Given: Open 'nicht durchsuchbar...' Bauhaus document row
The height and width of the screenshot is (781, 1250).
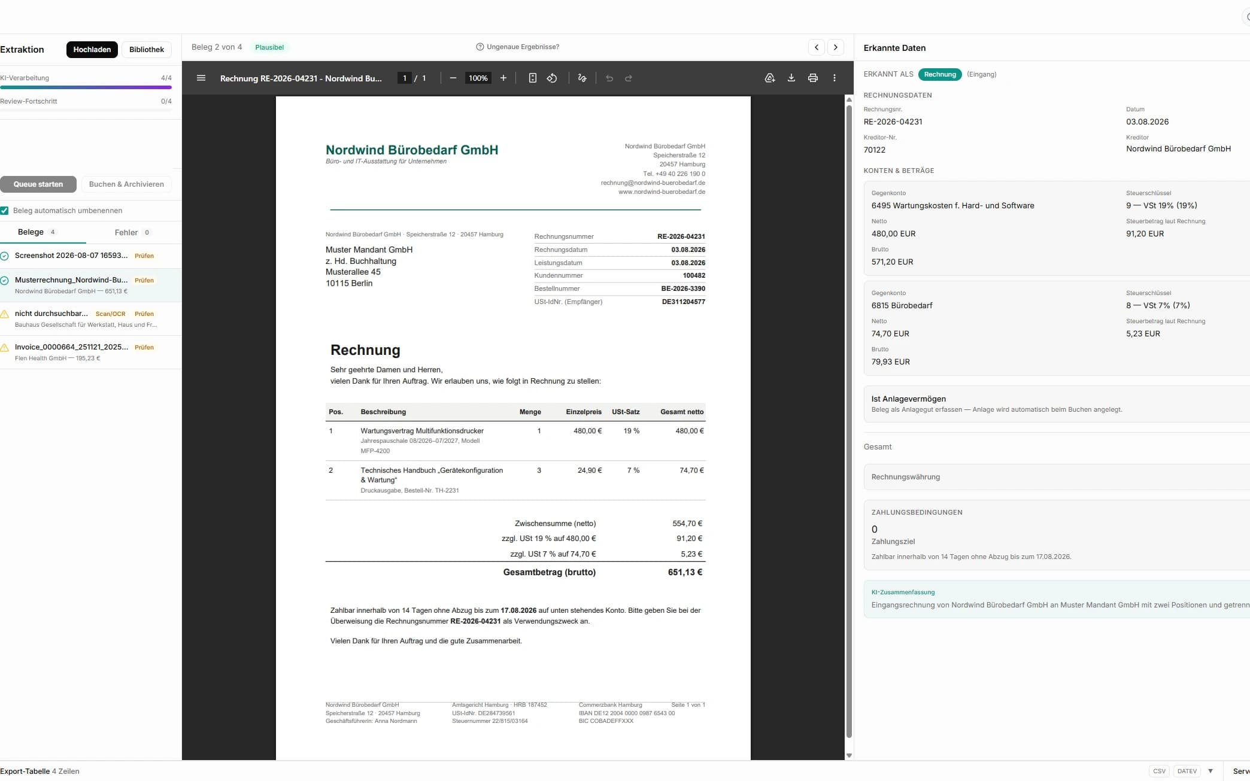Looking at the screenshot, I should [x=90, y=318].
